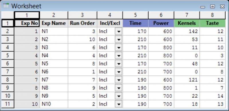This screenshot has width=229, height=111.
Task: Click the Run Order header cell
Action: 82,23
